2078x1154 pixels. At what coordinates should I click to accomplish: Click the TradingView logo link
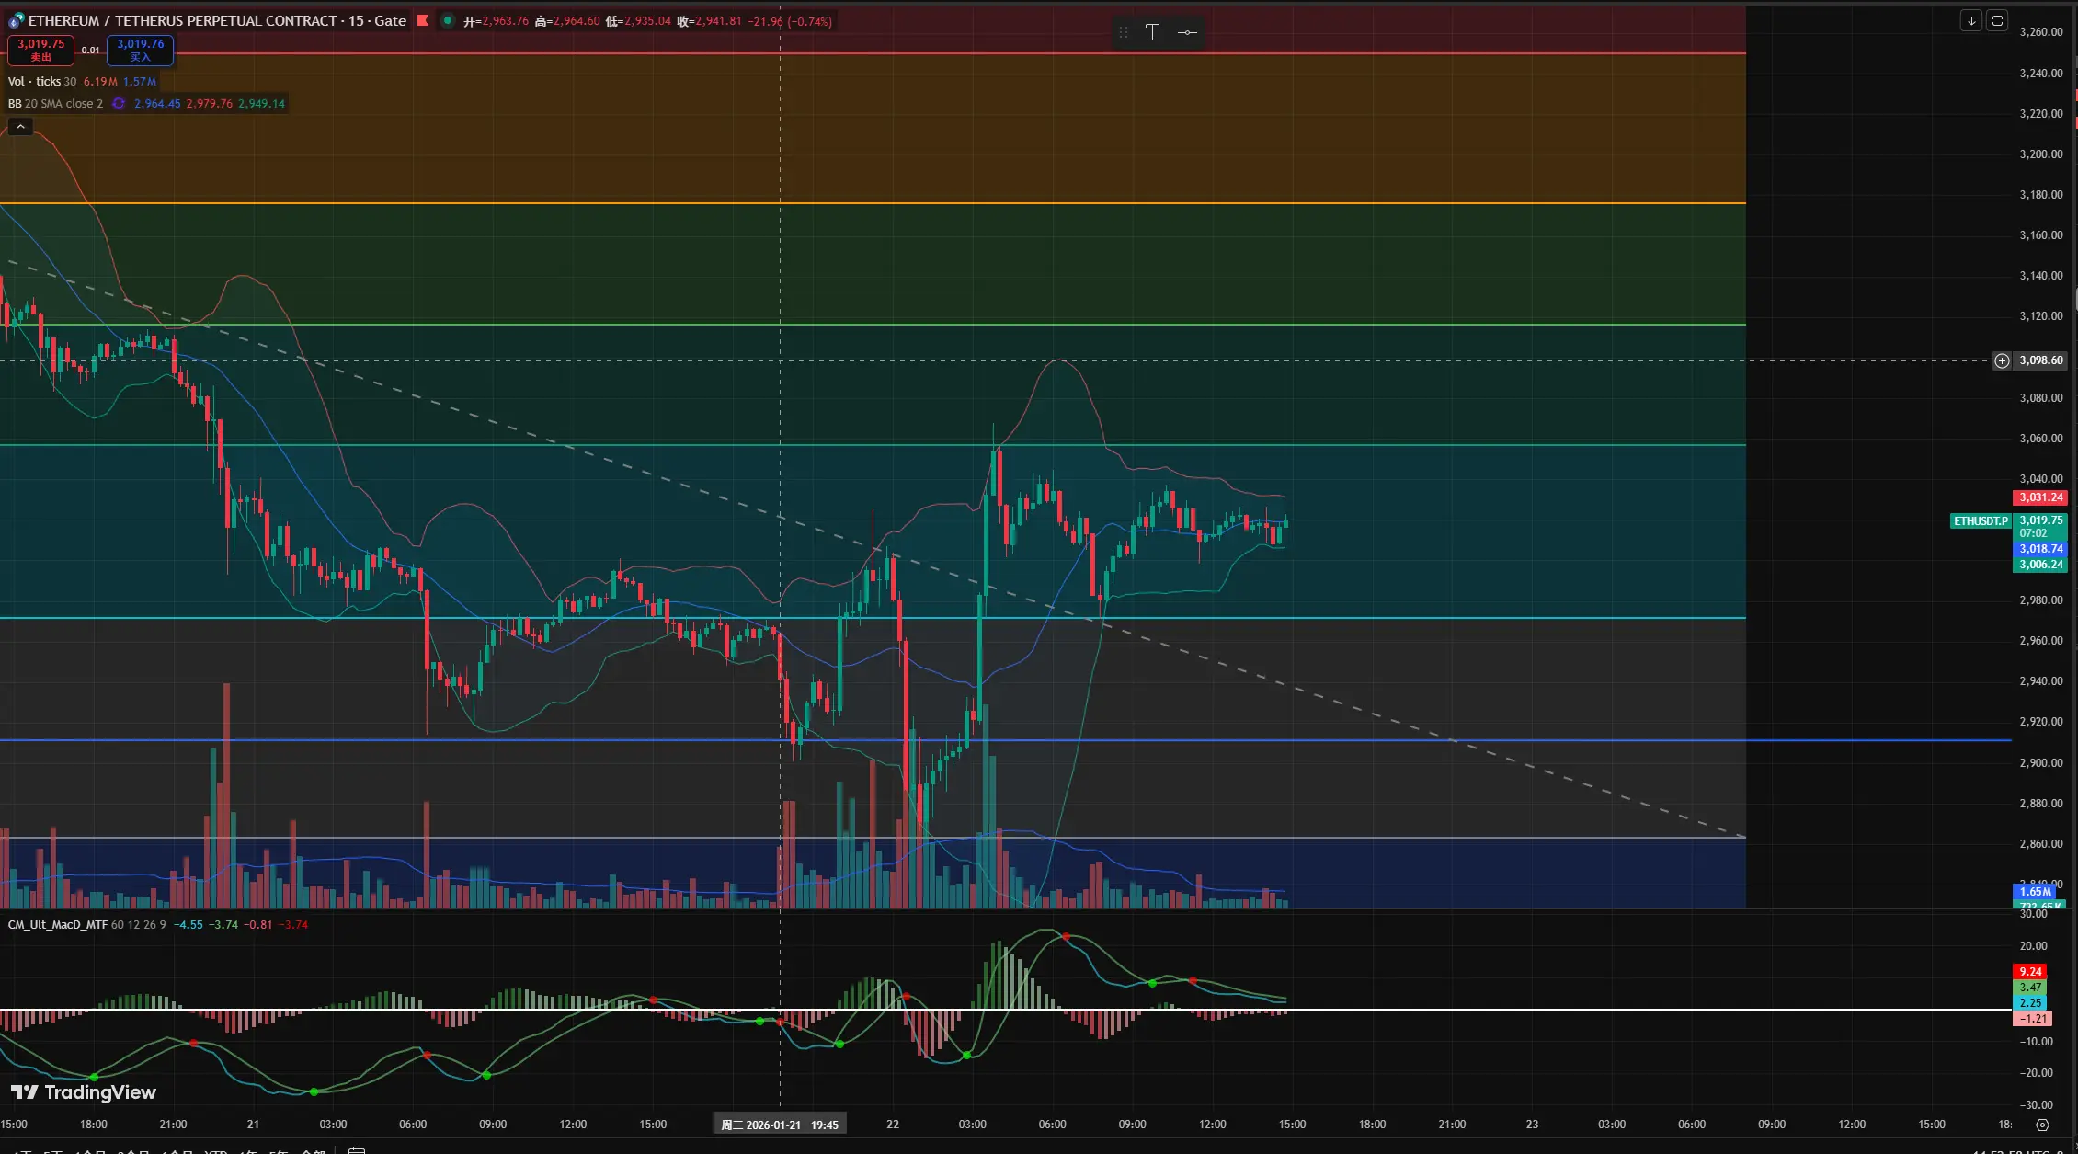click(84, 1092)
